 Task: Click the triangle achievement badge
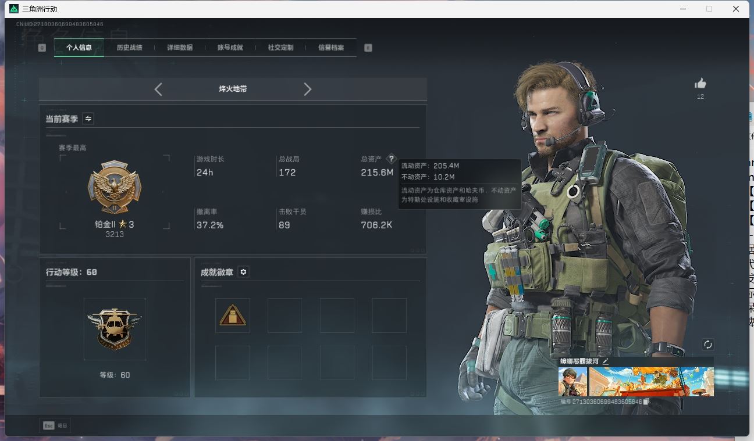(x=233, y=315)
